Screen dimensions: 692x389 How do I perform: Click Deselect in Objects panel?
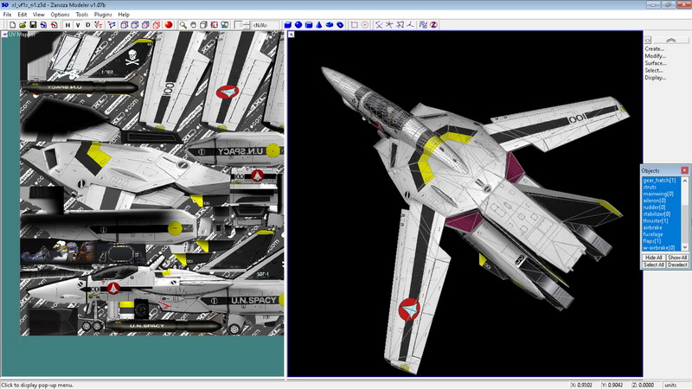point(677,265)
